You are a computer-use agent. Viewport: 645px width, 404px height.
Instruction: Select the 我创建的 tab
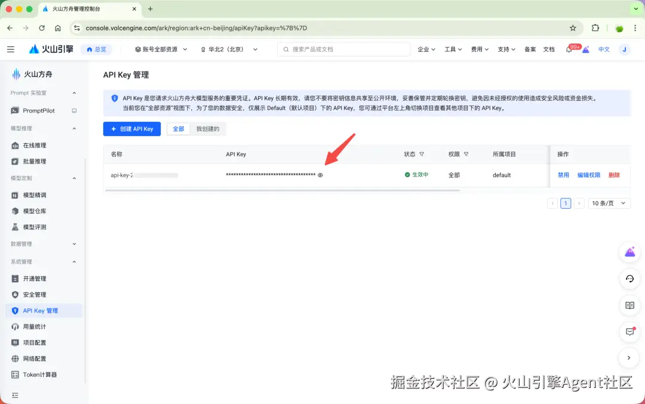click(208, 129)
